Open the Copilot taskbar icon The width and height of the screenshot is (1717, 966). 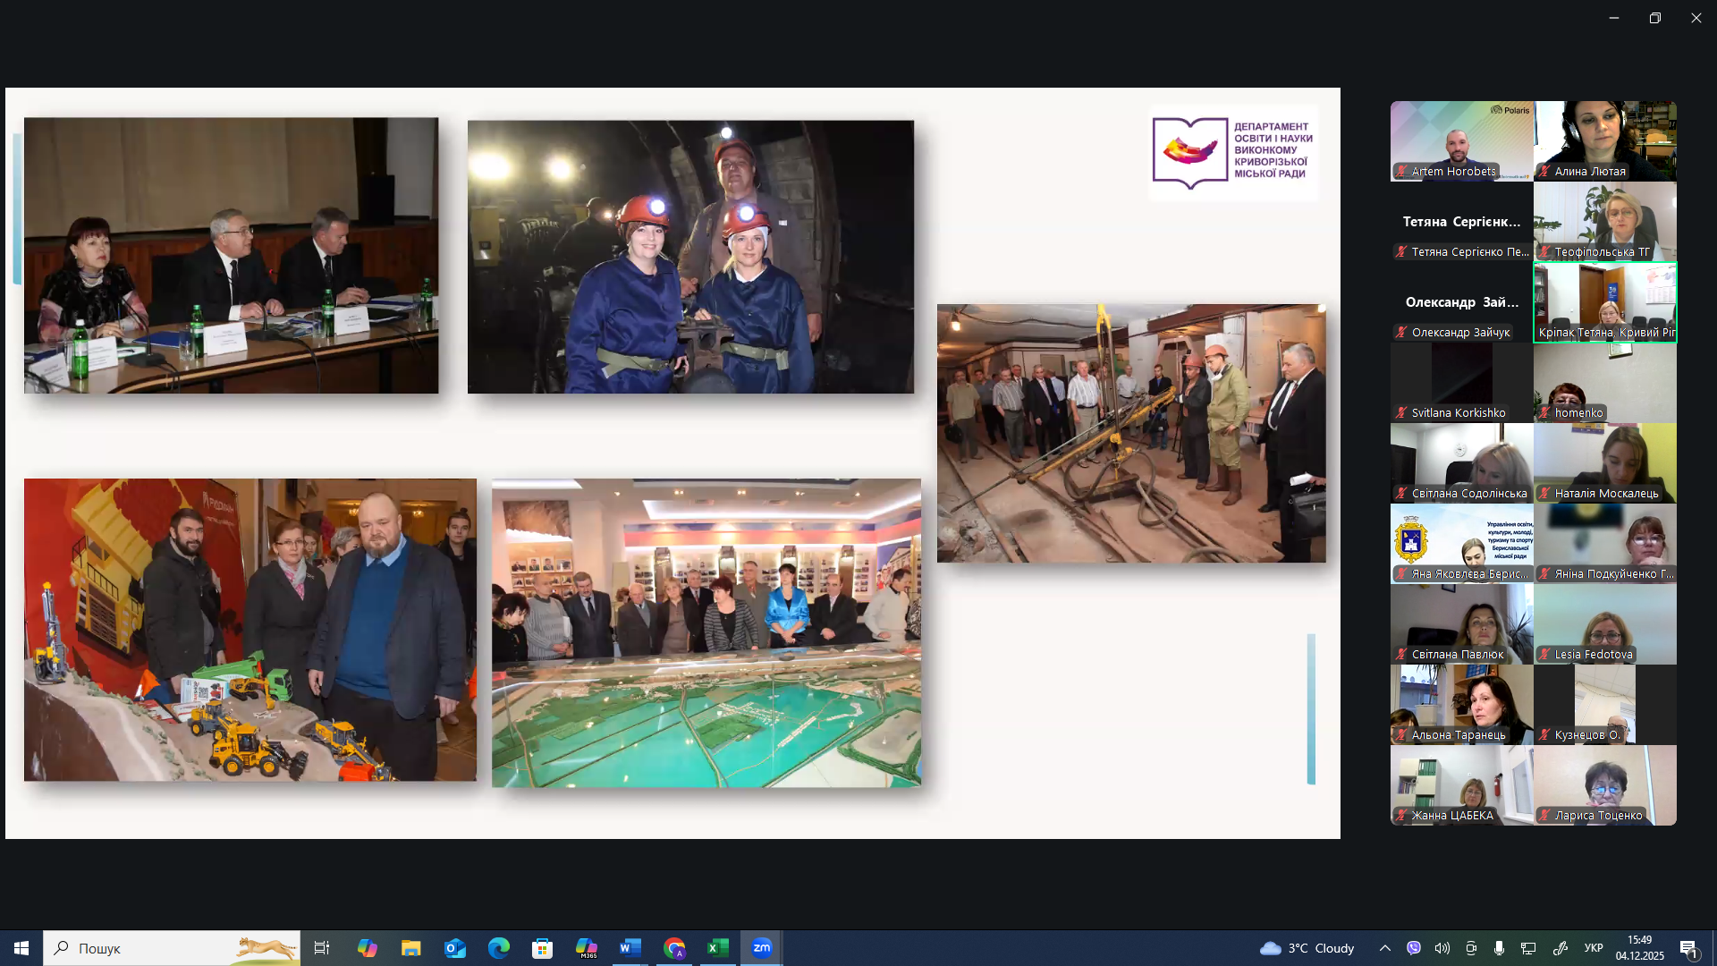pos(367,948)
